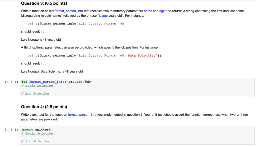Click the # Begin Solution comment in Question 3 cell
The image size is (256, 147).
pos(37,85)
